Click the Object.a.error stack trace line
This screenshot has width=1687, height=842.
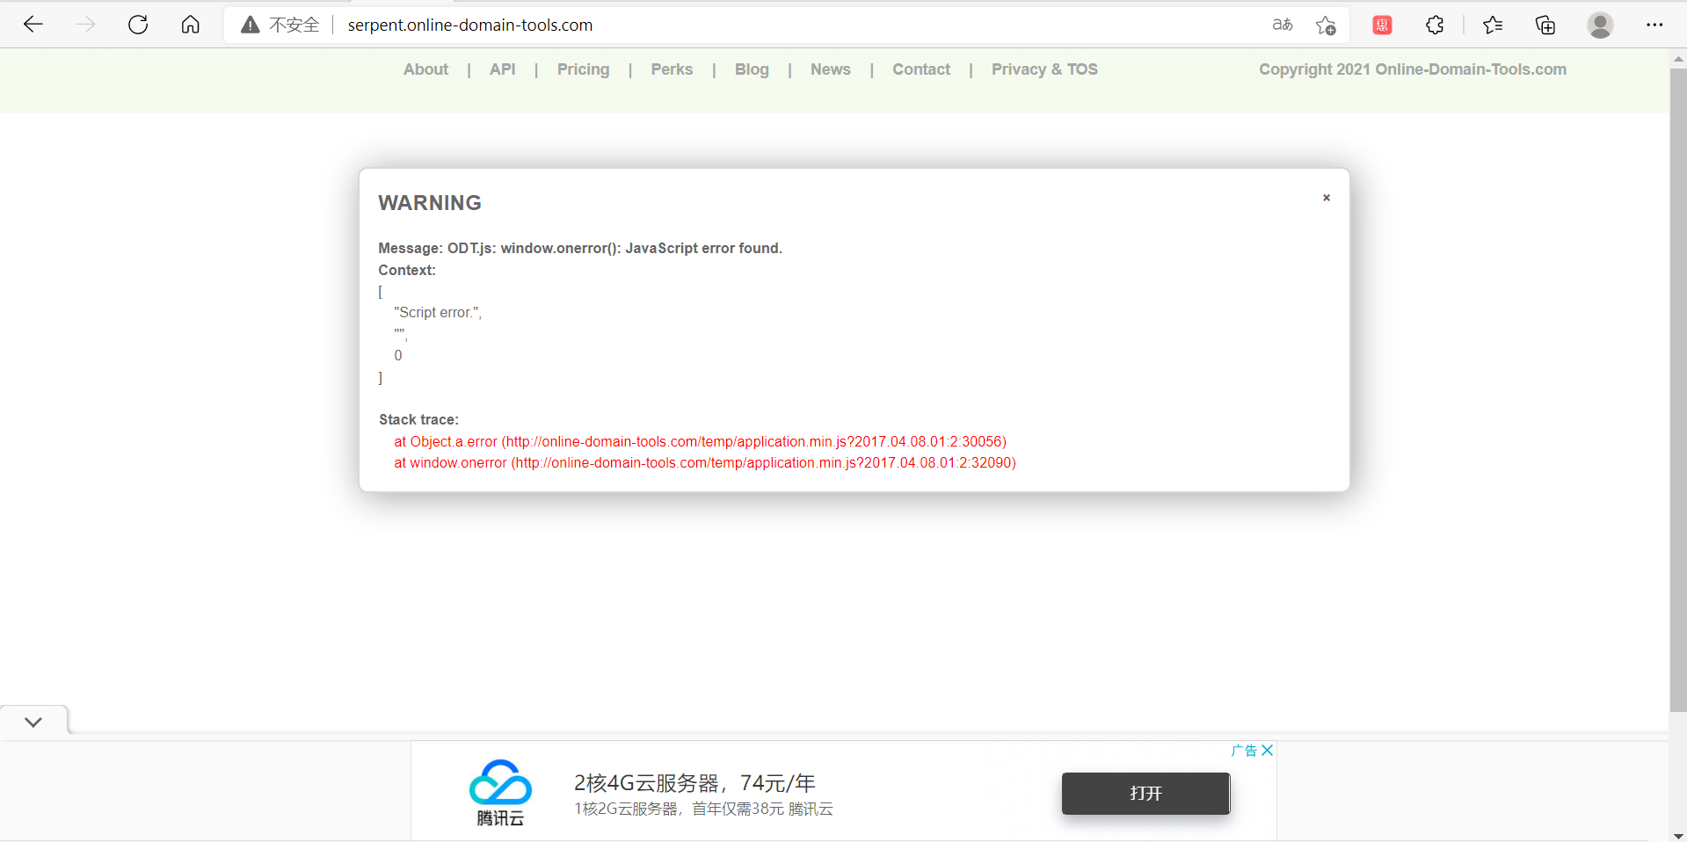point(701,441)
